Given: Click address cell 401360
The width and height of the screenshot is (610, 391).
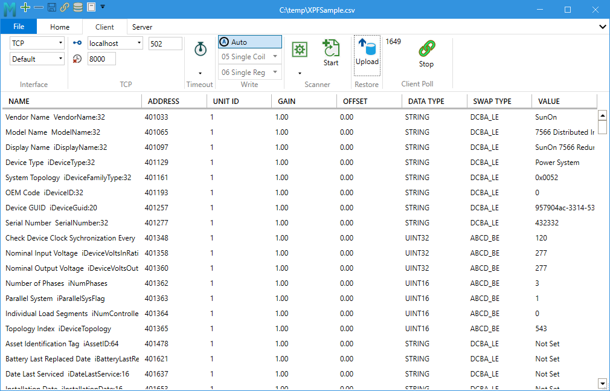Looking at the screenshot, I should (x=156, y=268).
